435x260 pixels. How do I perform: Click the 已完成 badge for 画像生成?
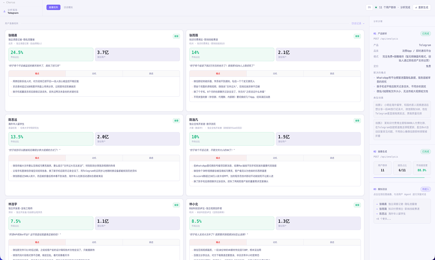pos(426,152)
